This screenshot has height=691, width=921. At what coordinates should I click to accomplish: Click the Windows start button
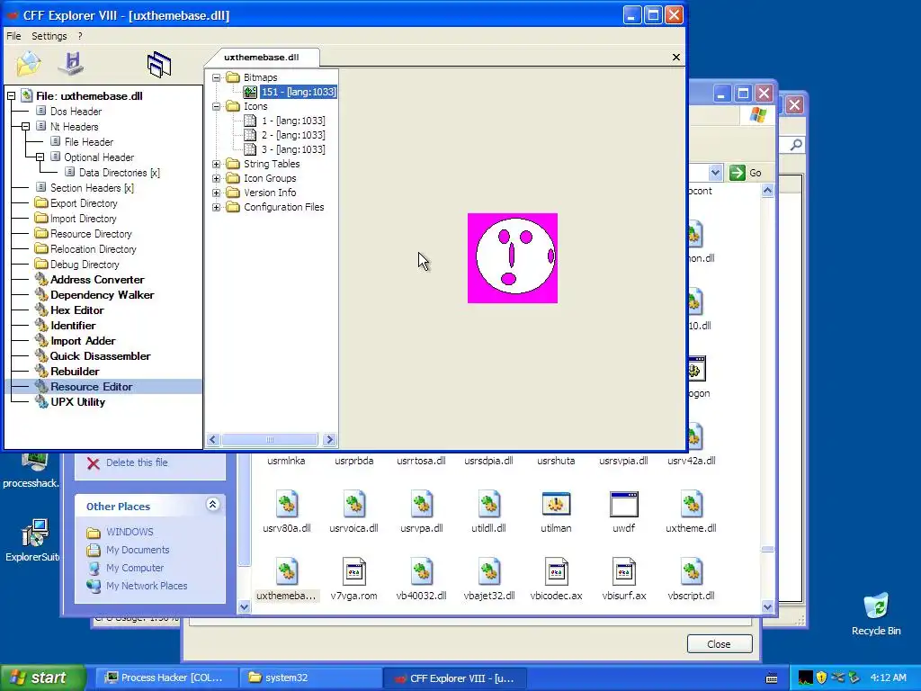point(42,678)
